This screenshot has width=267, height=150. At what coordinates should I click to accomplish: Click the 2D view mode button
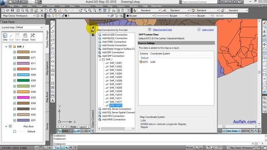coord(77,131)
